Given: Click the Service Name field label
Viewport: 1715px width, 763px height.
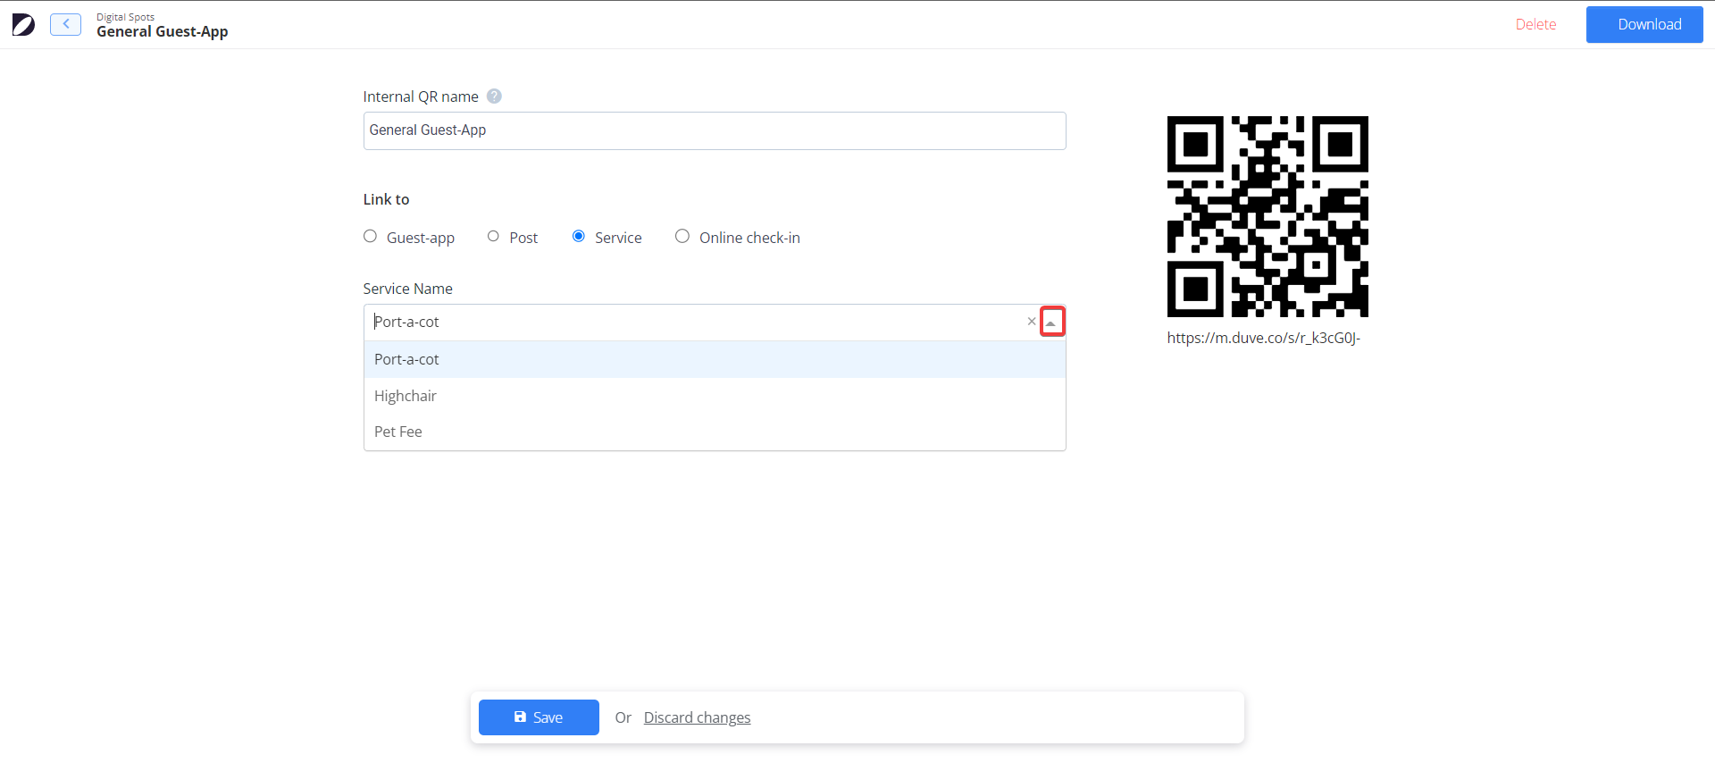Looking at the screenshot, I should click(407, 289).
